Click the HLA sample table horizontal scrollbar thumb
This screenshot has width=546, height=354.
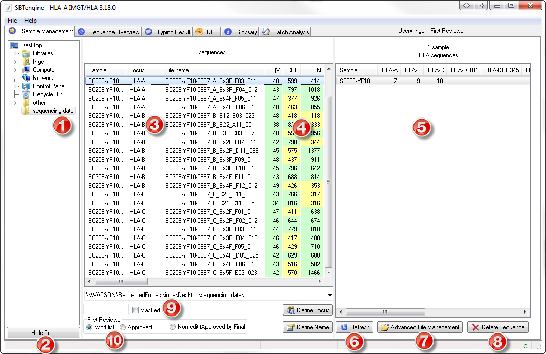[385, 312]
